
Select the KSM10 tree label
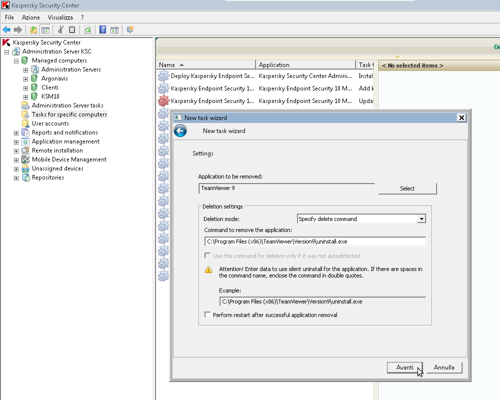click(50, 96)
